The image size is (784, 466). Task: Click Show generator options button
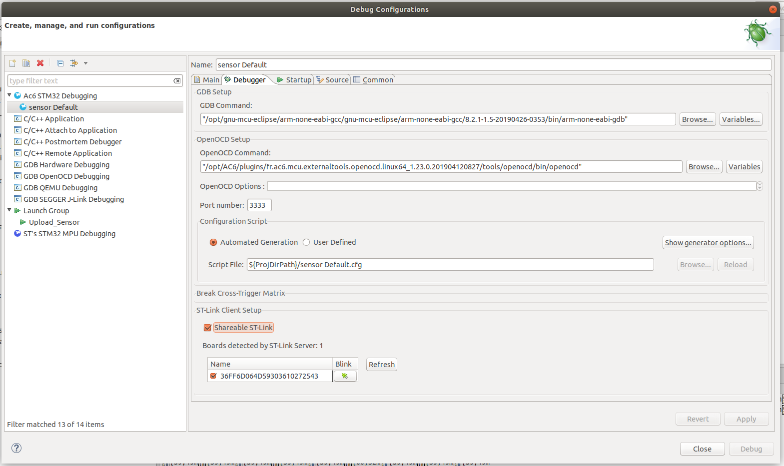click(708, 243)
